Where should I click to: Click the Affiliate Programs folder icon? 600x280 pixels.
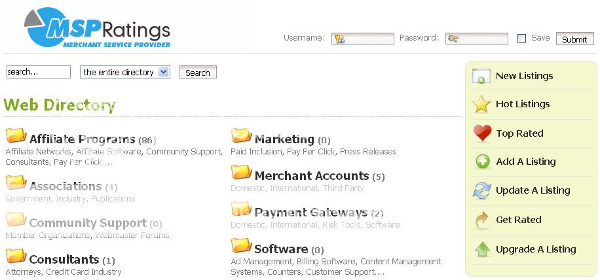(x=16, y=136)
